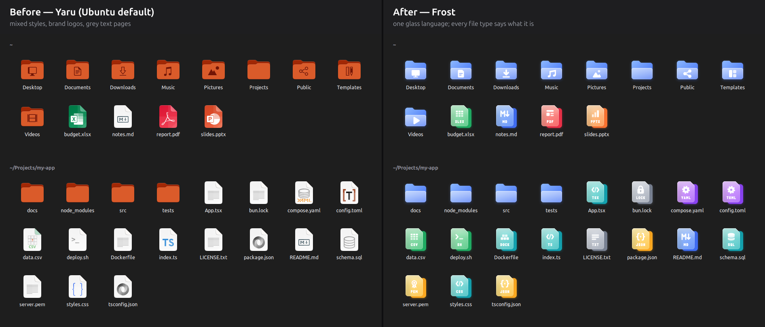Viewport: 765px width, 327px height.
Task: Open budget.xlsx Excel icon in Yaru panel
Action: pos(78,117)
